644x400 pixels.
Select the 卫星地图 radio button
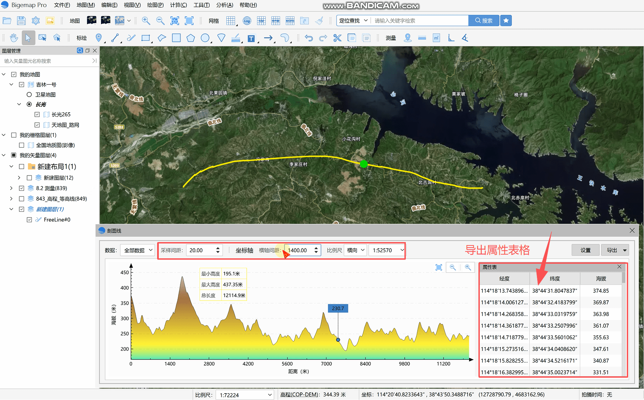[29, 95]
